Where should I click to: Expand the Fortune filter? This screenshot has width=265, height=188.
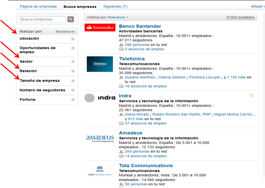pos(73,100)
